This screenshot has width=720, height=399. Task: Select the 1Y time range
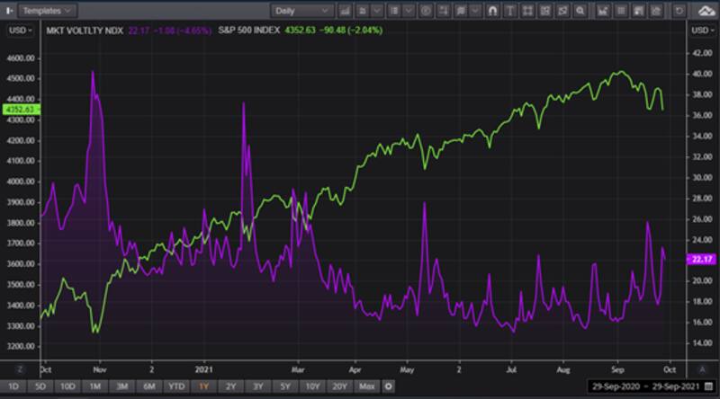click(x=205, y=386)
